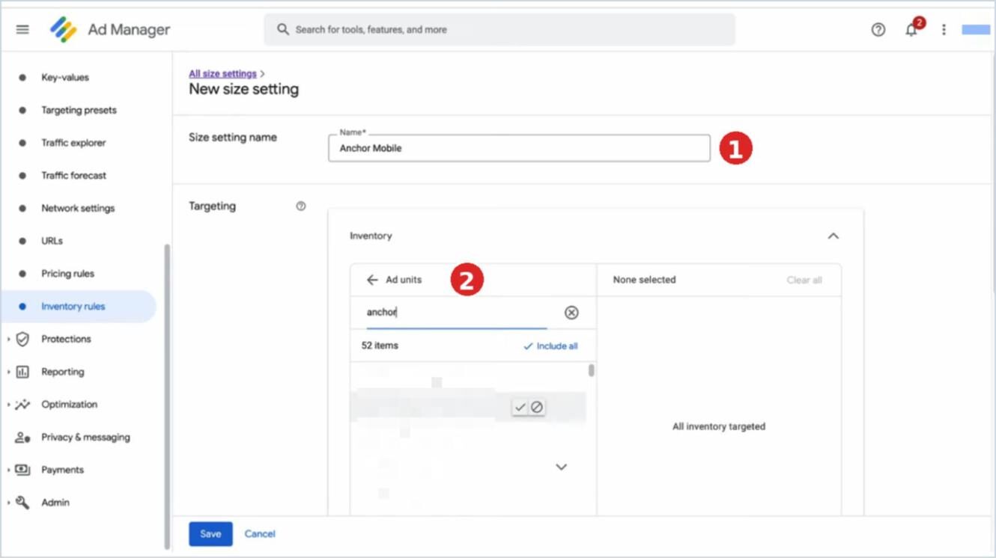
Task: Click the Payments icon
Action: pos(22,470)
